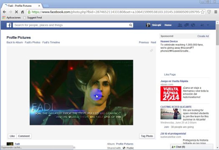Go back with the browser back arrow
This screenshot has height=150, width=219.
click(4, 12)
